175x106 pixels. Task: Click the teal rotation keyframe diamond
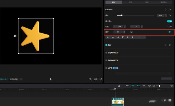170,32
